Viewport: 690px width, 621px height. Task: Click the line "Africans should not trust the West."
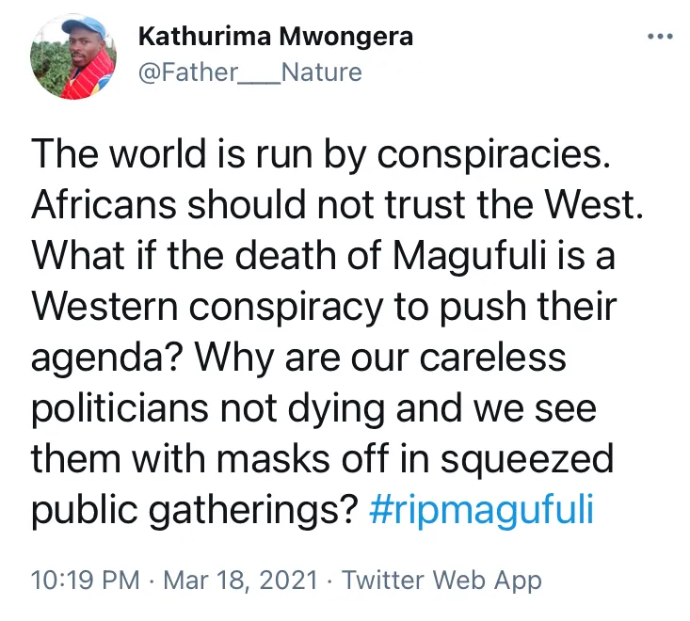338,206
